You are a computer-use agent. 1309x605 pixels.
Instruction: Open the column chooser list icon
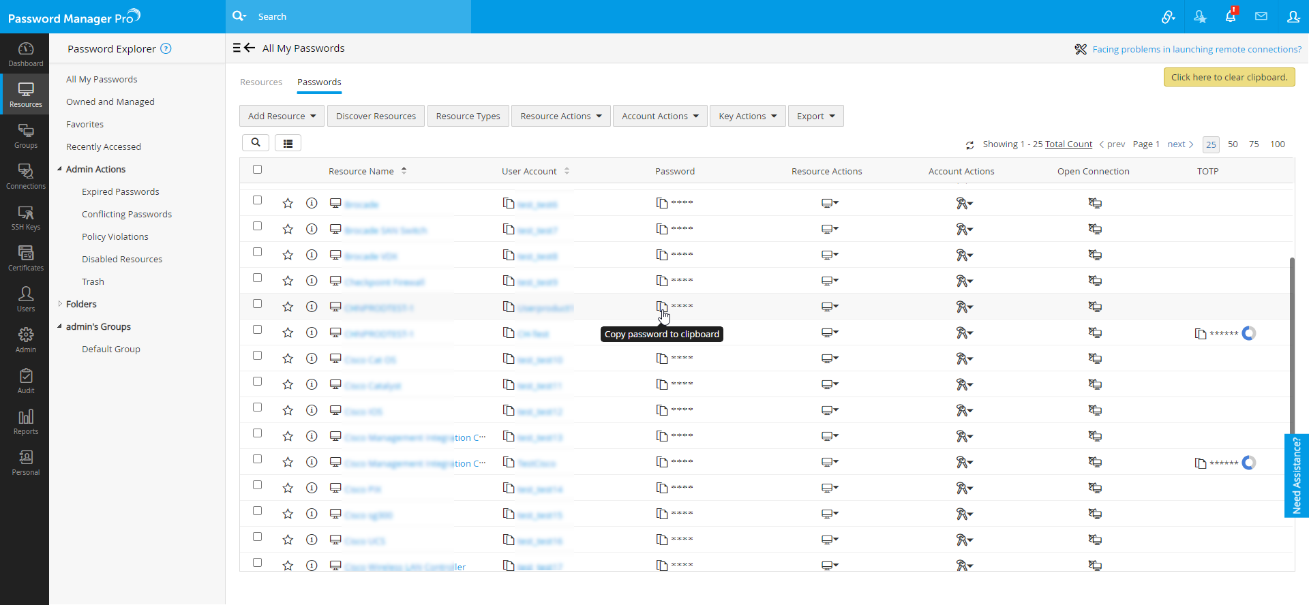click(288, 143)
